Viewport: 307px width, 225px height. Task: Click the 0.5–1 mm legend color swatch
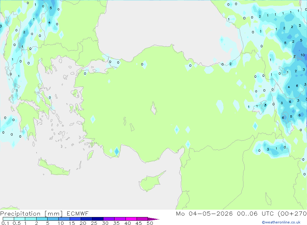tap(19, 219)
